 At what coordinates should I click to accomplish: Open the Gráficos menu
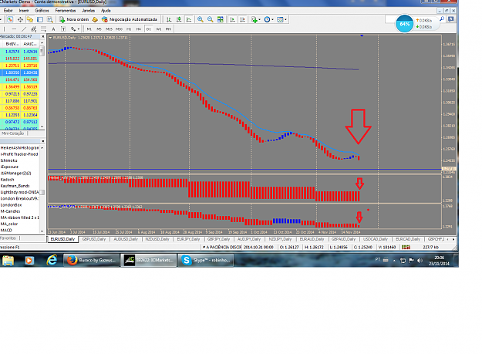point(42,11)
